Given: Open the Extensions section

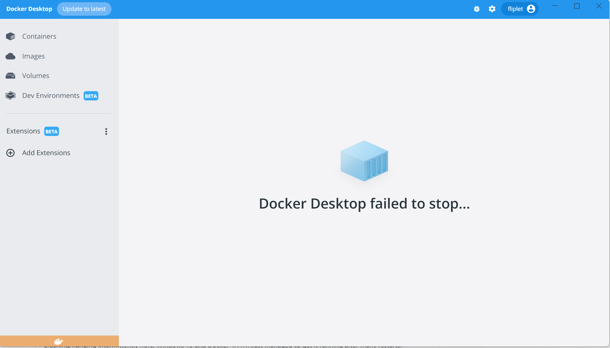Looking at the screenshot, I should pos(23,131).
